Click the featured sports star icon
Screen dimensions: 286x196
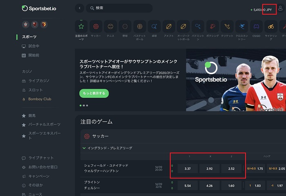coord(81,26)
